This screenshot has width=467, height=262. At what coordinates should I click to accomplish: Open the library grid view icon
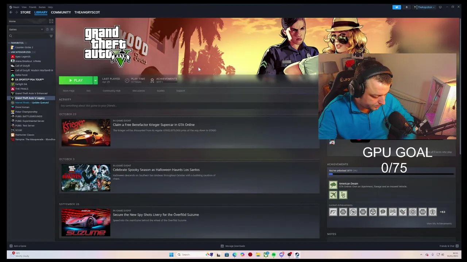(51, 21)
